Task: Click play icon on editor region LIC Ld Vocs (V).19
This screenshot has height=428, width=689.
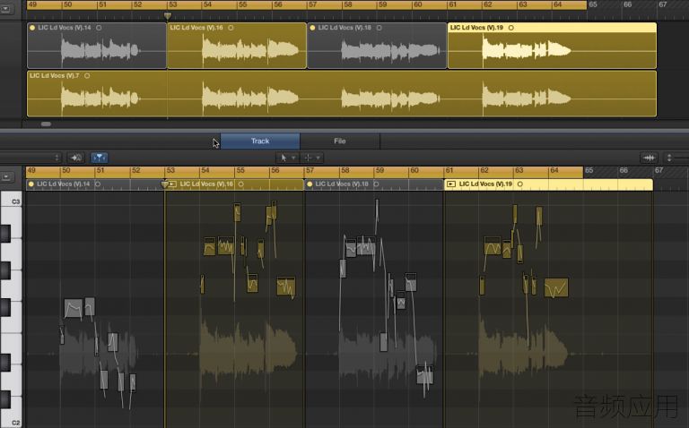Action: point(451,184)
